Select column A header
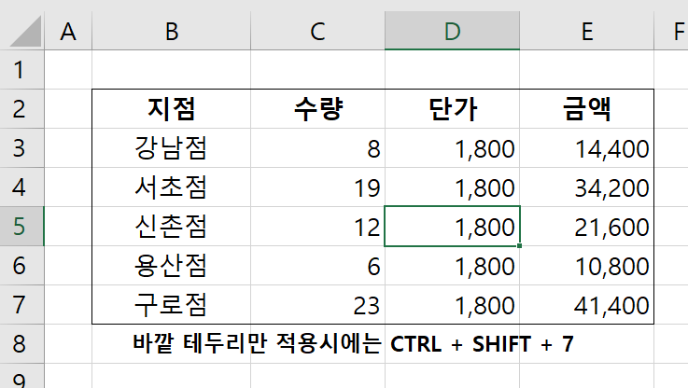 coord(68,31)
